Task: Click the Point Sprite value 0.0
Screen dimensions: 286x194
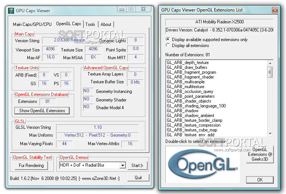Action: click(x=135, y=48)
